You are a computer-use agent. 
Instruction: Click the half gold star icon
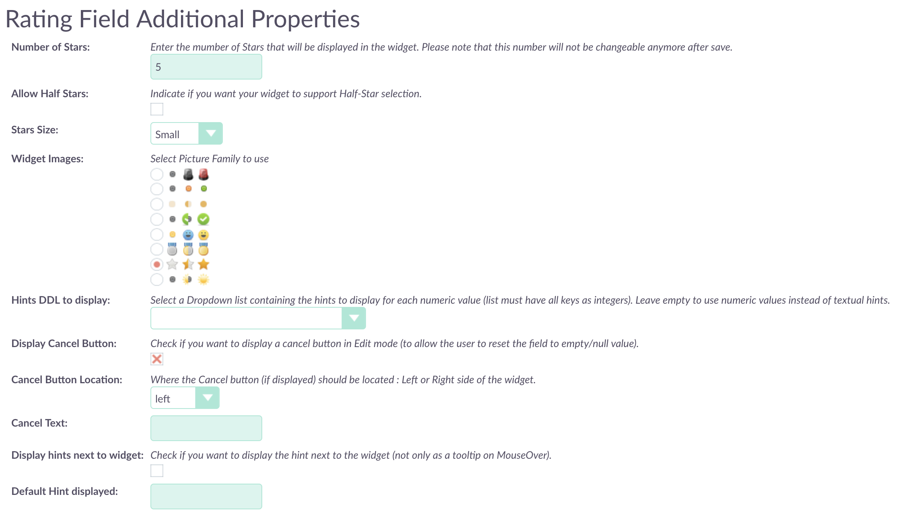click(188, 264)
